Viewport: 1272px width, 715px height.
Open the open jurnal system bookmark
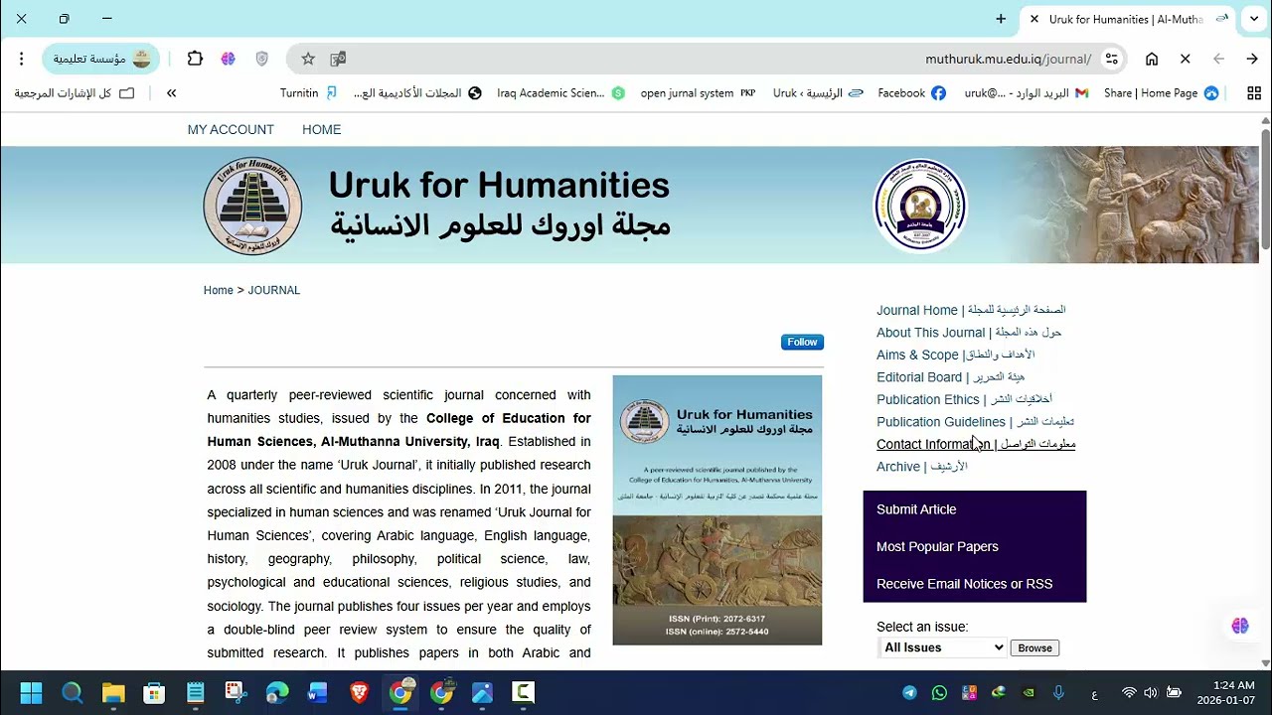(698, 93)
